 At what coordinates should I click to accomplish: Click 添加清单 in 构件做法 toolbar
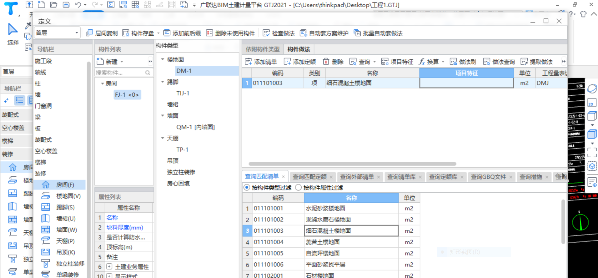[x=261, y=62]
